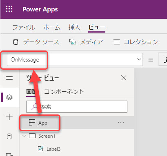Collapse the Screen1 chevron
Screen dimensions: 167x156
pyautogui.click(x=24, y=136)
